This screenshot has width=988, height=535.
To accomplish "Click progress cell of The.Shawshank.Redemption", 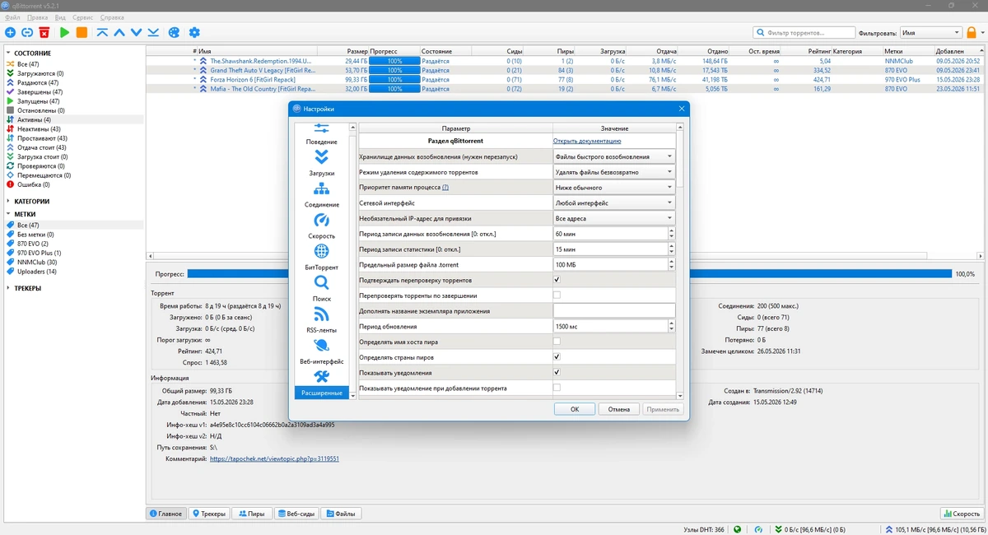I will (394, 62).
